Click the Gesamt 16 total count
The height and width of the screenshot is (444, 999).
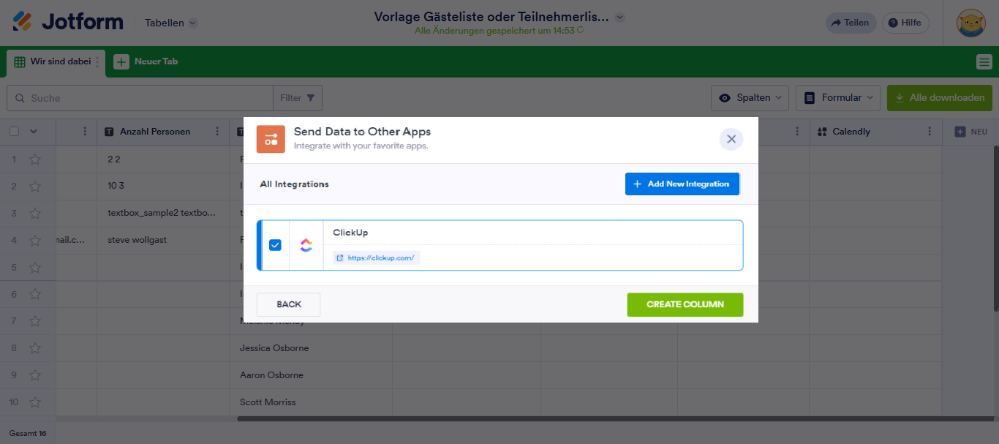(28, 433)
